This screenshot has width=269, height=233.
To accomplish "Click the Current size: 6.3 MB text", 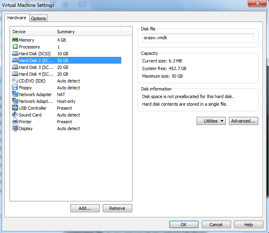I will tap(162, 61).
